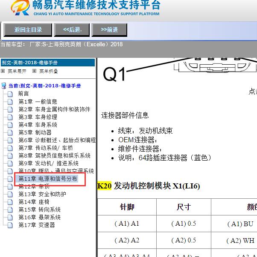Click document icon beside 第7章
The height and width of the screenshot is (257, 257).
coord(10,148)
